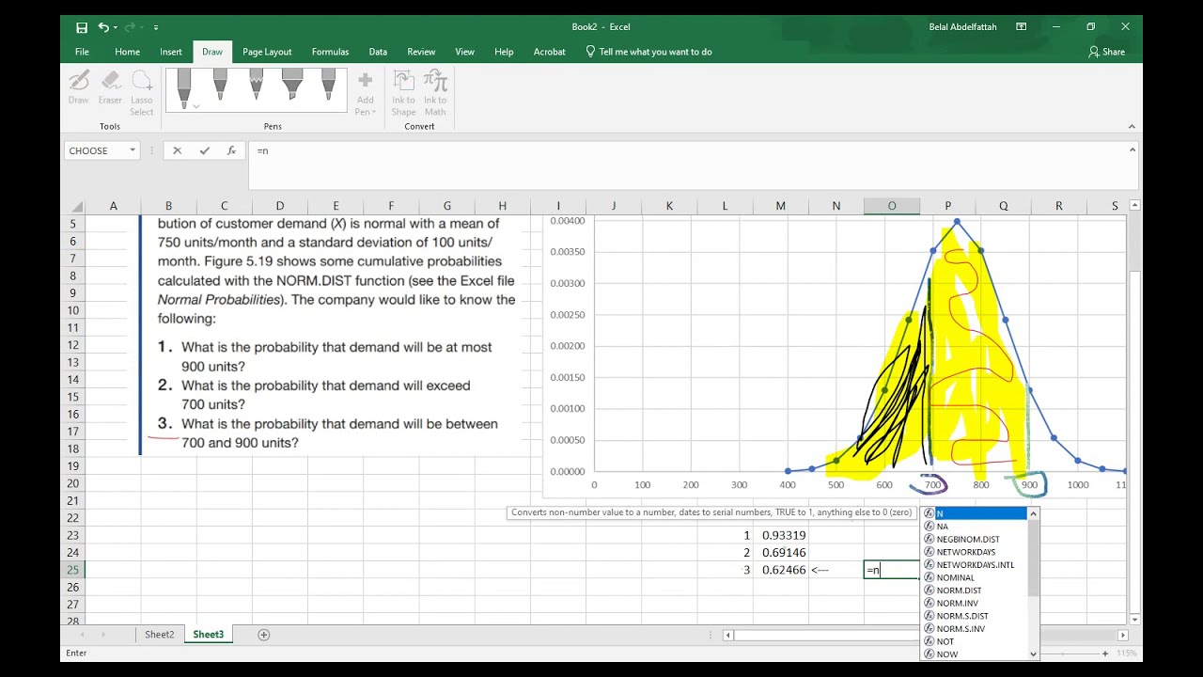Open the Acrobat tab

coord(549,52)
